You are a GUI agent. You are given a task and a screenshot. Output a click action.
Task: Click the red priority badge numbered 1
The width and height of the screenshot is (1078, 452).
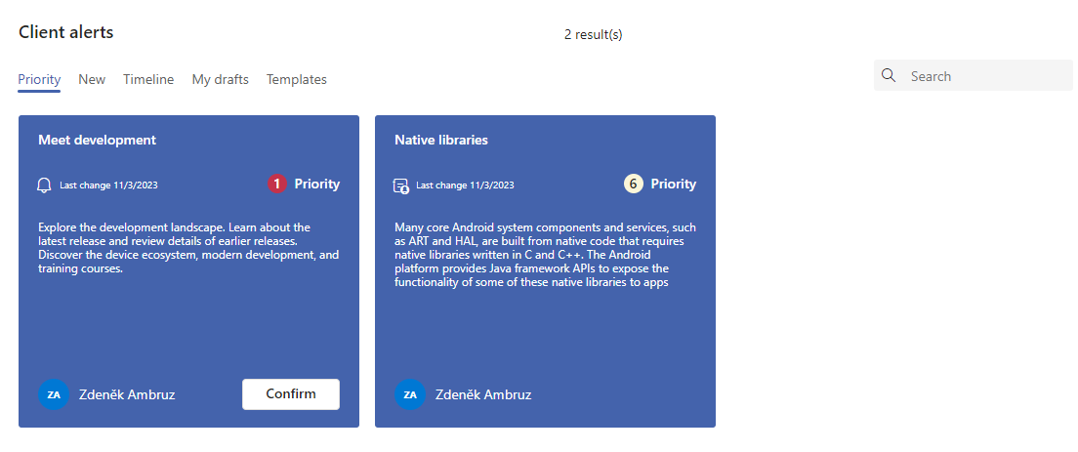[x=277, y=184]
